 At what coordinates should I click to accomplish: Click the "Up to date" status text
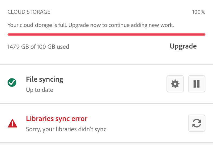[x=39, y=90]
